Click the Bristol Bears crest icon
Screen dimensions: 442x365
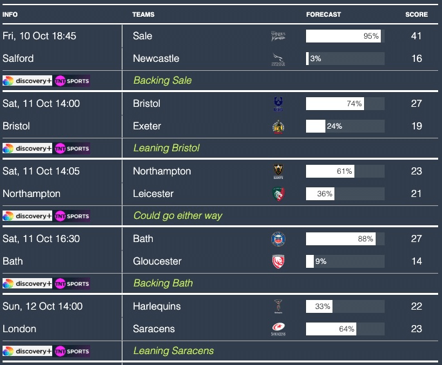tap(278, 104)
